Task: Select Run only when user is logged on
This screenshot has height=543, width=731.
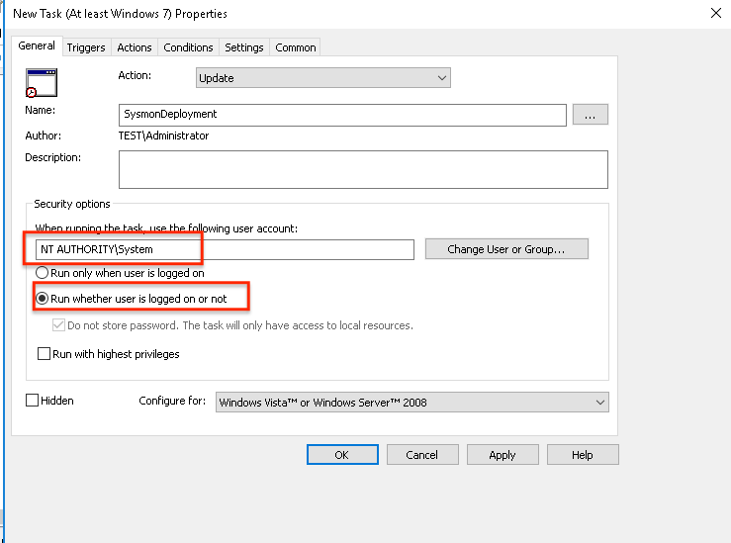Action: click(43, 273)
